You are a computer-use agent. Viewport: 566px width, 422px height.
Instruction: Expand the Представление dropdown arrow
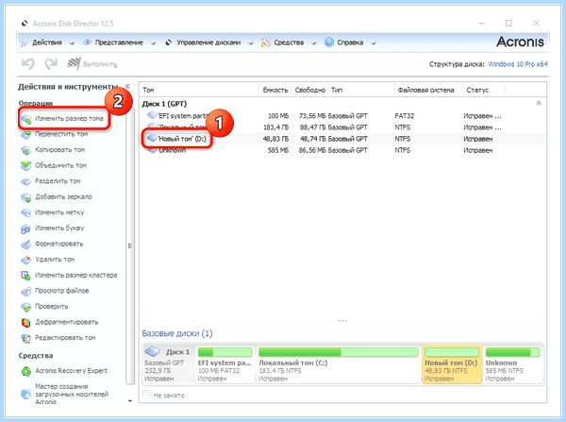click(x=153, y=43)
